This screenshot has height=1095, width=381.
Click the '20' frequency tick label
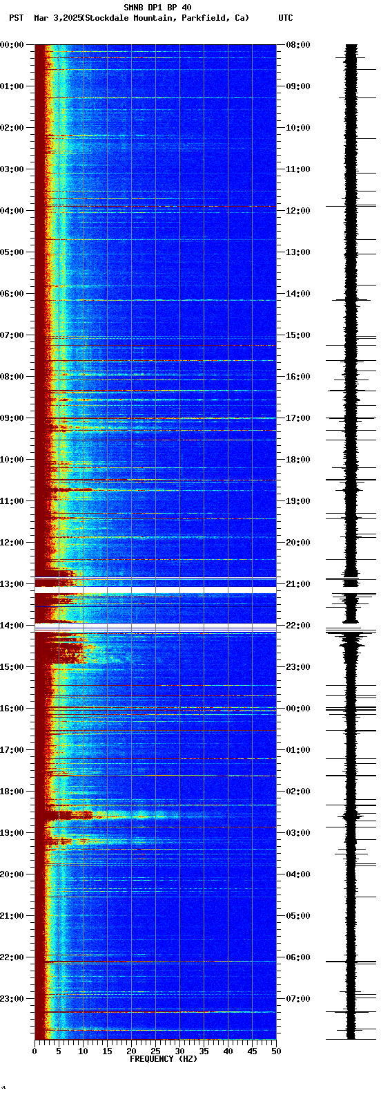tap(131, 1051)
